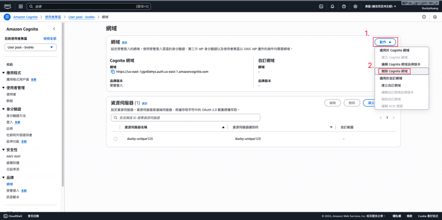Focus the AWS top search box
The height and width of the screenshot is (220, 442).
[x=89, y=6]
